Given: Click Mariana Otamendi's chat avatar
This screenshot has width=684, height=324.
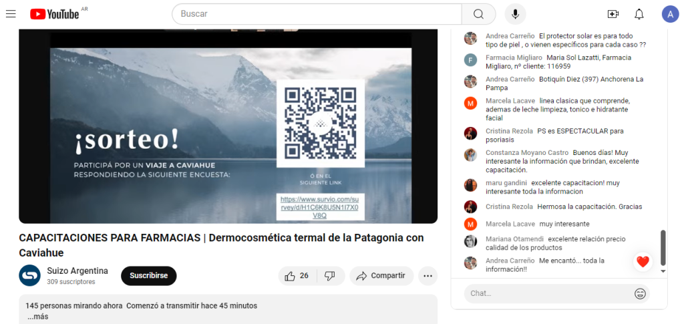Looking at the screenshot, I should [x=470, y=241].
